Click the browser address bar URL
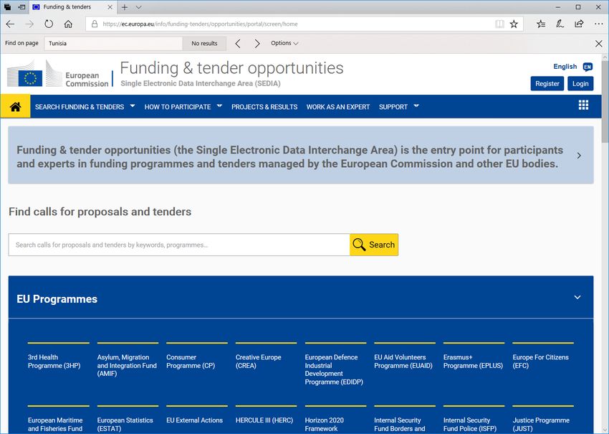609x434 pixels. coord(200,24)
